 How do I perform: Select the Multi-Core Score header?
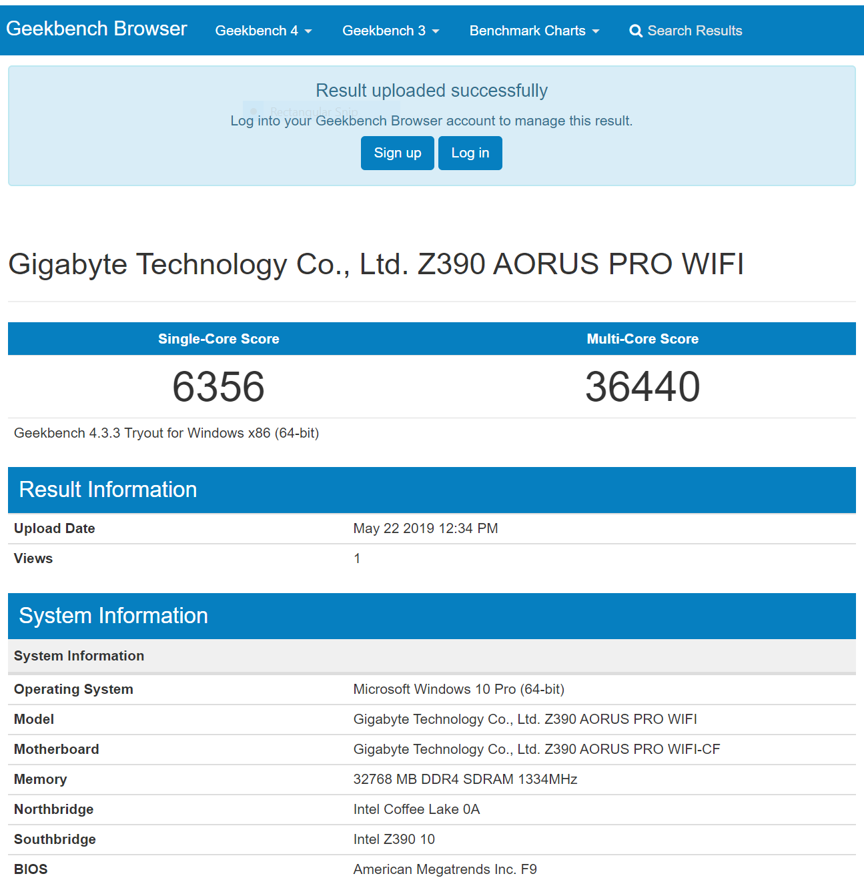642,339
